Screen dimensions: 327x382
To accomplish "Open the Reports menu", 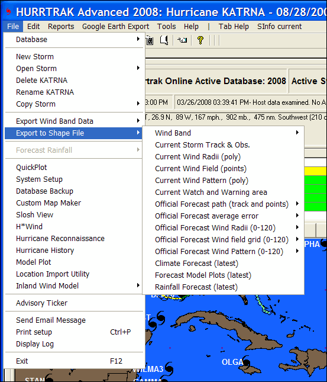I will point(61,26).
